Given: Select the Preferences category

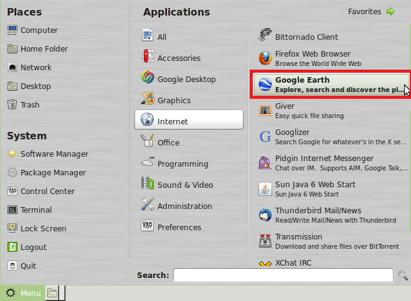Looking at the screenshot, I should pos(189,225).
